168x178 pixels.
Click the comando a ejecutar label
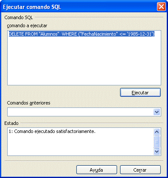pyautogui.click(x=27, y=26)
